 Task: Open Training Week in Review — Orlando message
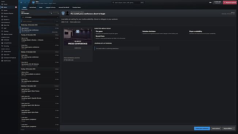click(x=40, y=40)
